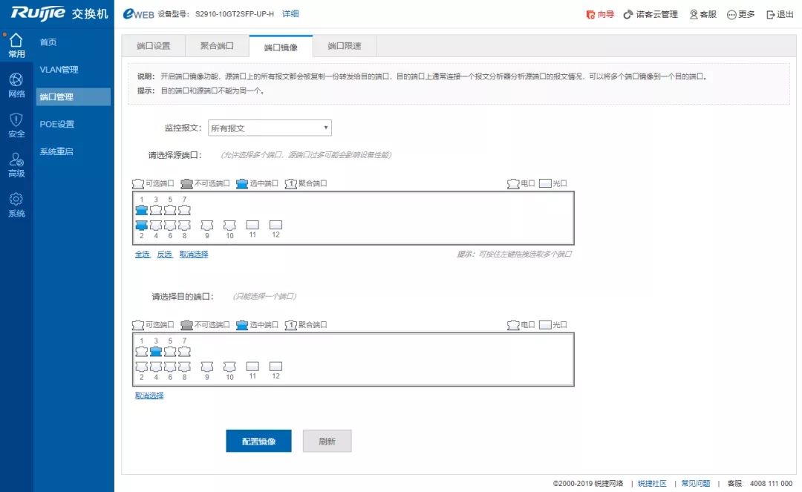Click the 配置镜像 button
The height and width of the screenshot is (492, 802).
click(x=258, y=441)
